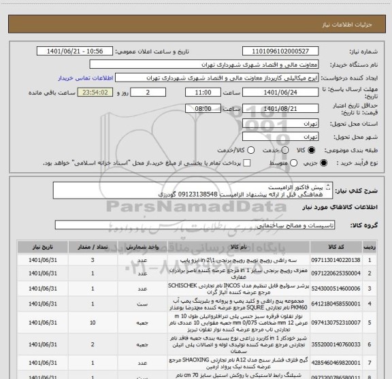Click the تاریخ نیاز column header

[42, 247]
